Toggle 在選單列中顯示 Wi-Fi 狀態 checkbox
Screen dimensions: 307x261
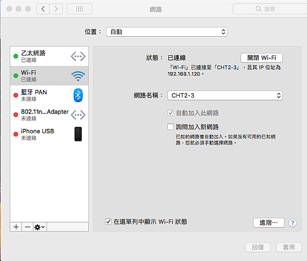108,222
